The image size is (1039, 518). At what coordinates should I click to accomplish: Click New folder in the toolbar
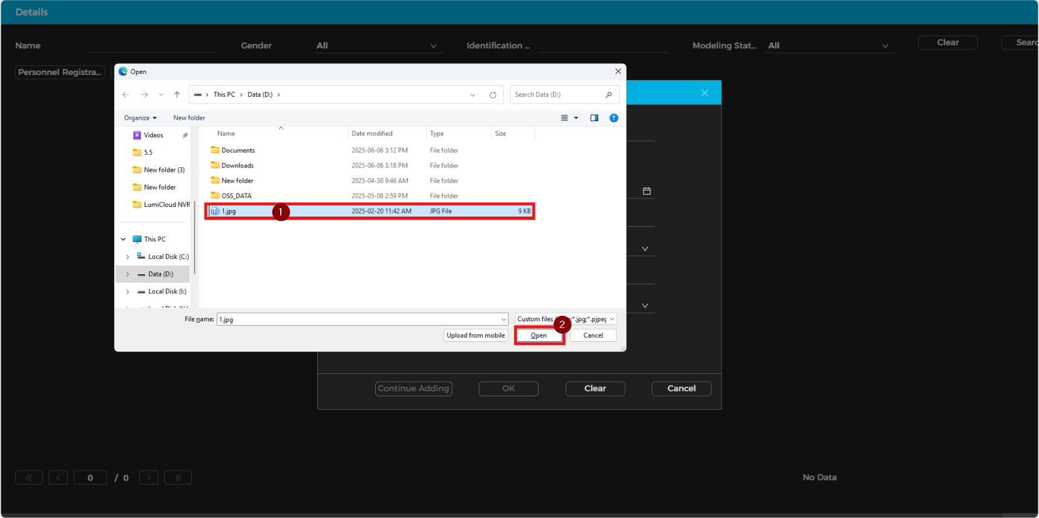(x=189, y=118)
